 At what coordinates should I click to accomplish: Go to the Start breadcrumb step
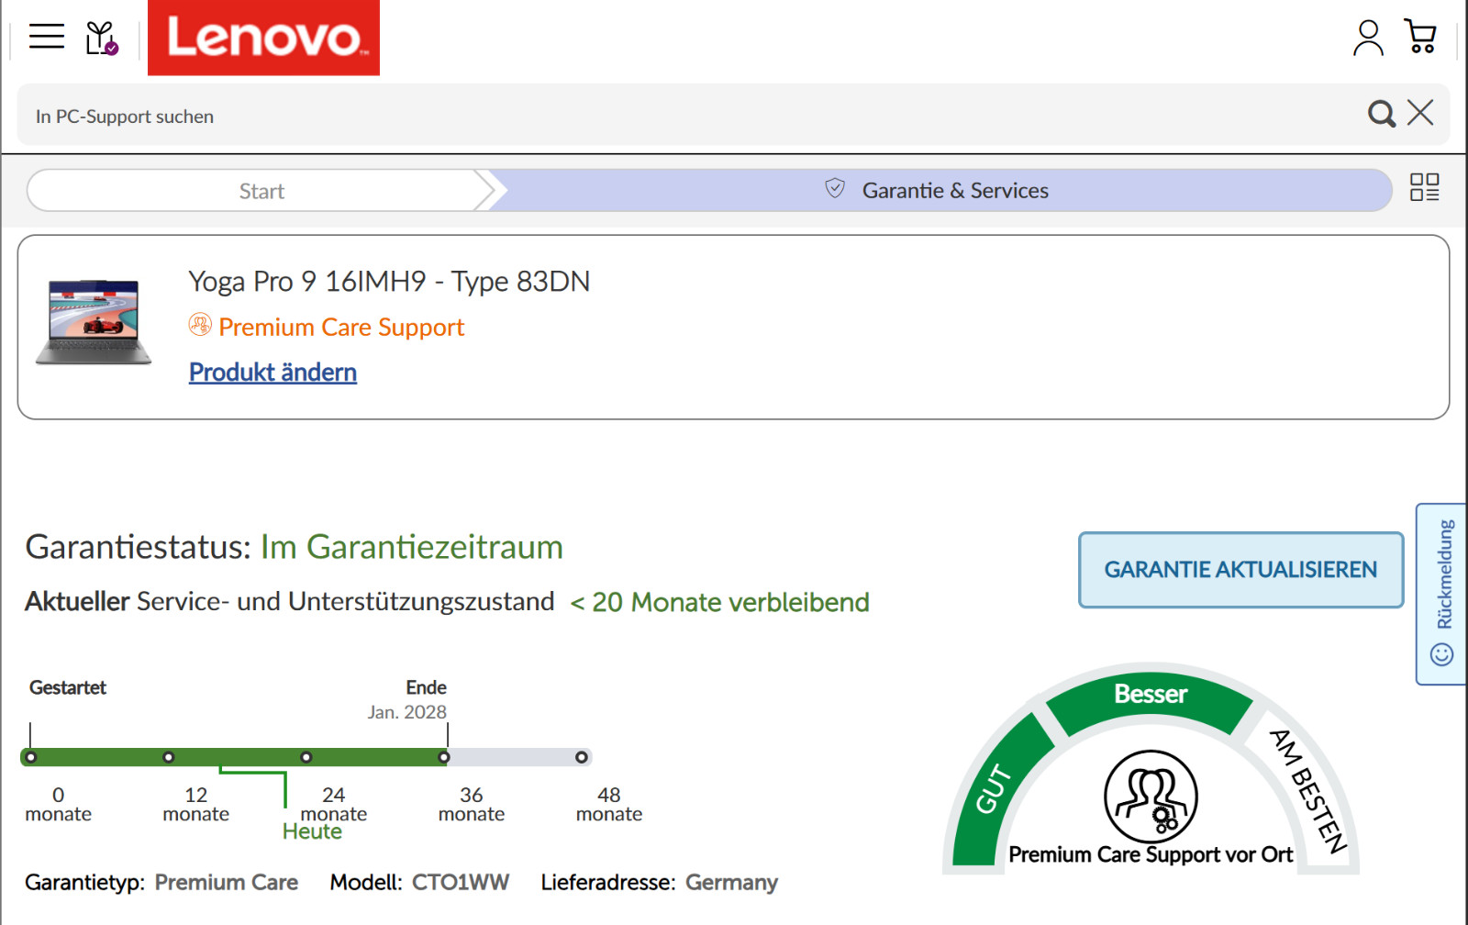click(x=262, y=191)
